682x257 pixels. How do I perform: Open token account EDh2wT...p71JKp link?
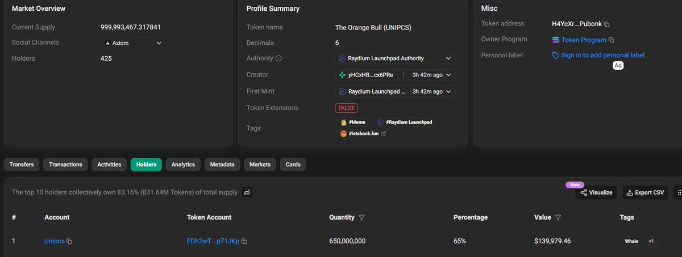point(213,242)
